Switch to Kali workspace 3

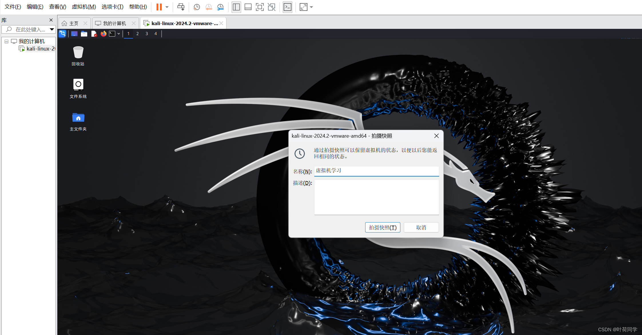[147, 34]
